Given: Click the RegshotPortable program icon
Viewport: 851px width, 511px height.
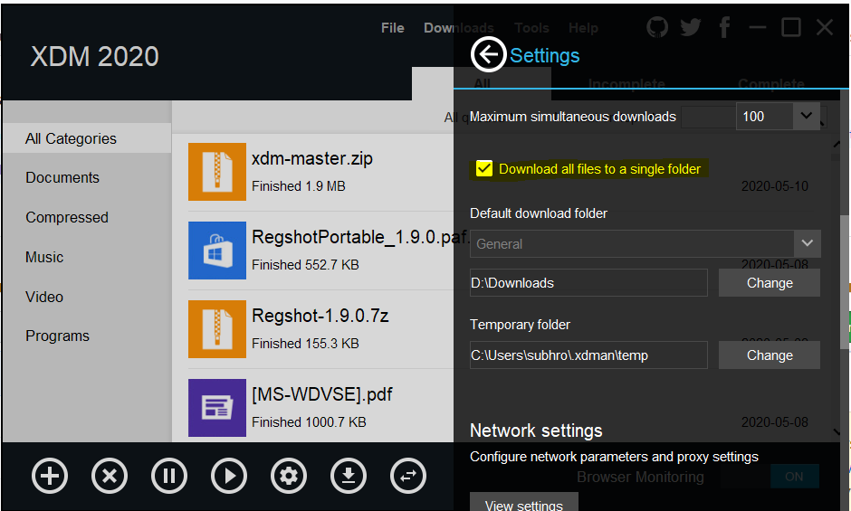Looking at the screenshot, I should (217, 251).
